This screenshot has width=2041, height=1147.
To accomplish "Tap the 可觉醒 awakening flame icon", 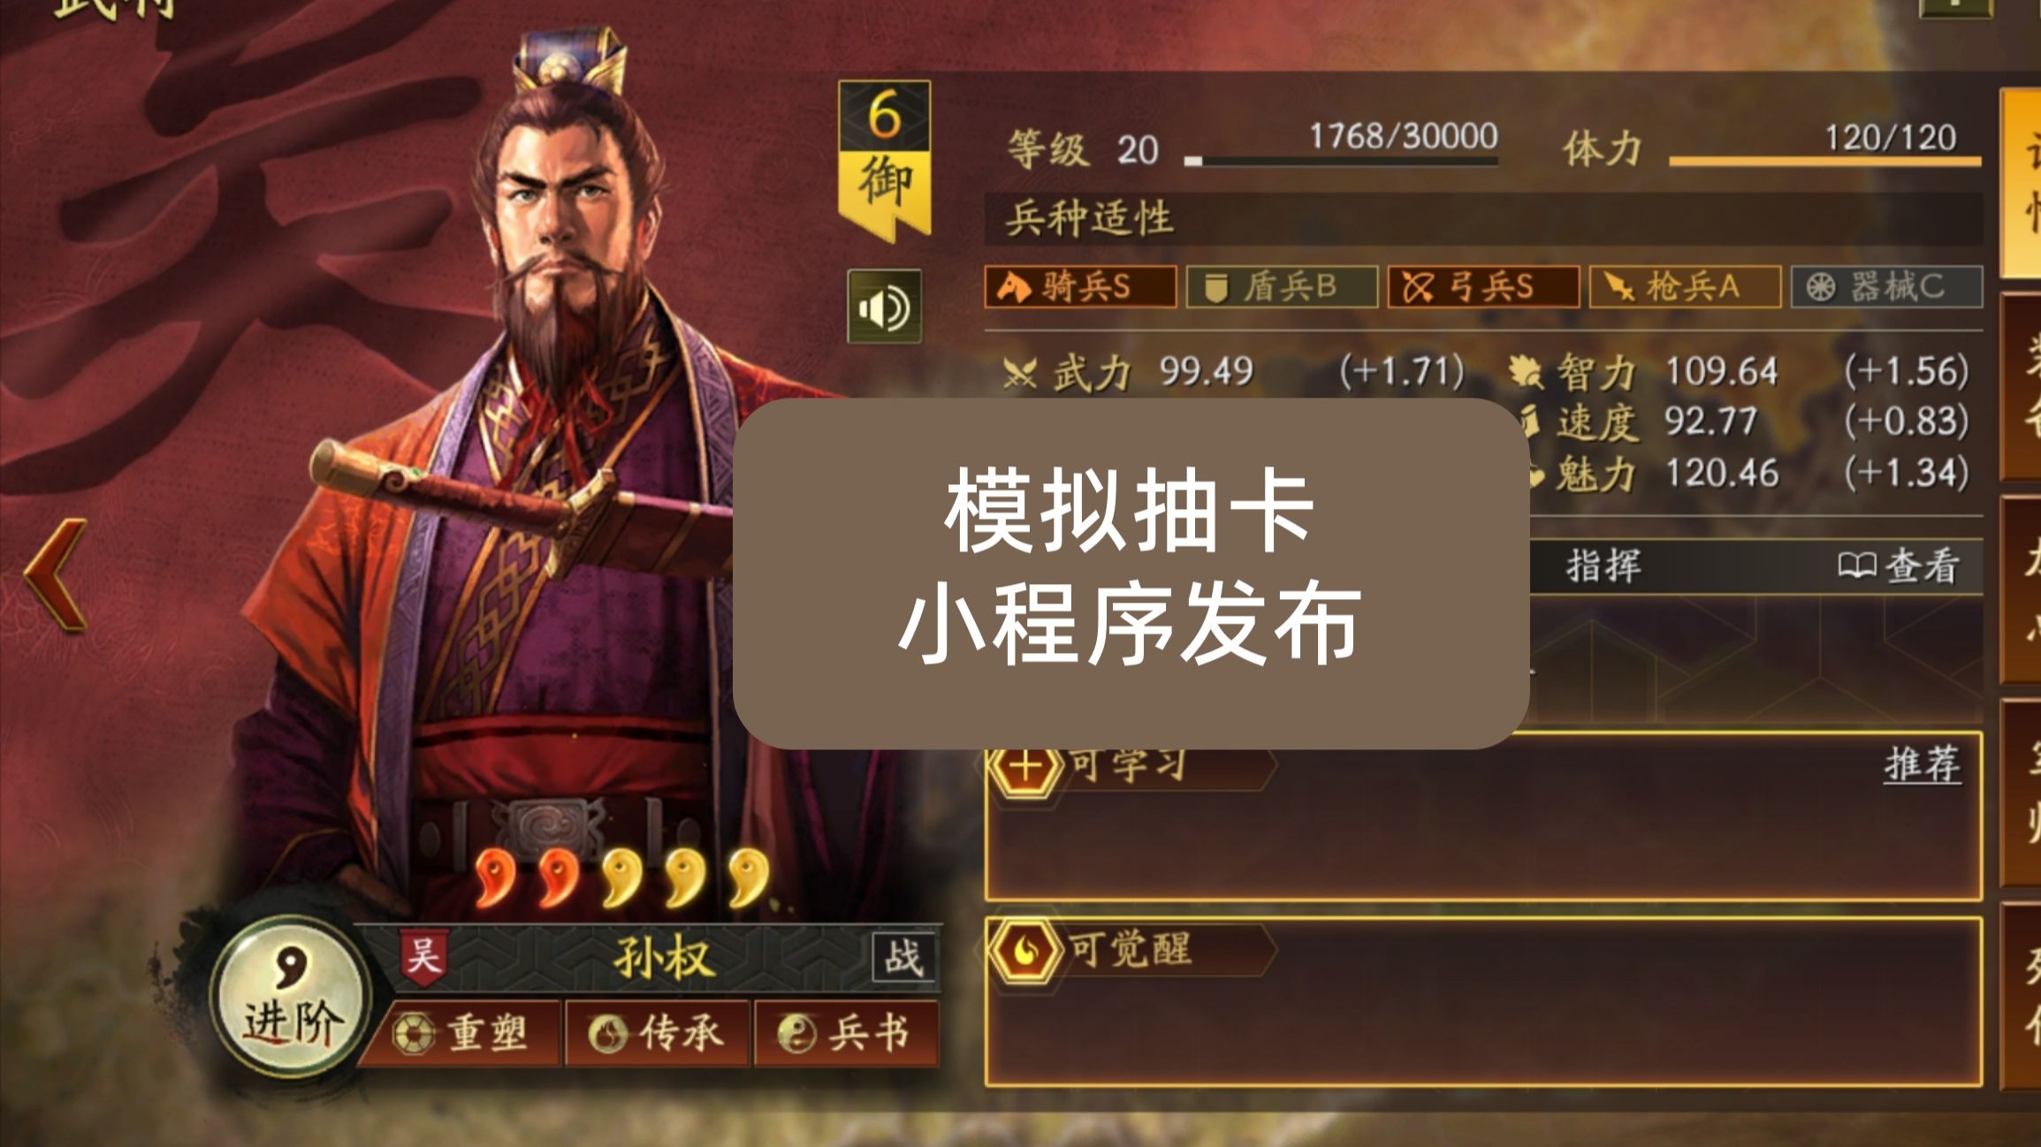I will coord(1025,951).
